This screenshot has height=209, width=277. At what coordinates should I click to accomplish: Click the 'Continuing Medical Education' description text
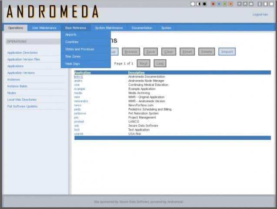(148, 85)
